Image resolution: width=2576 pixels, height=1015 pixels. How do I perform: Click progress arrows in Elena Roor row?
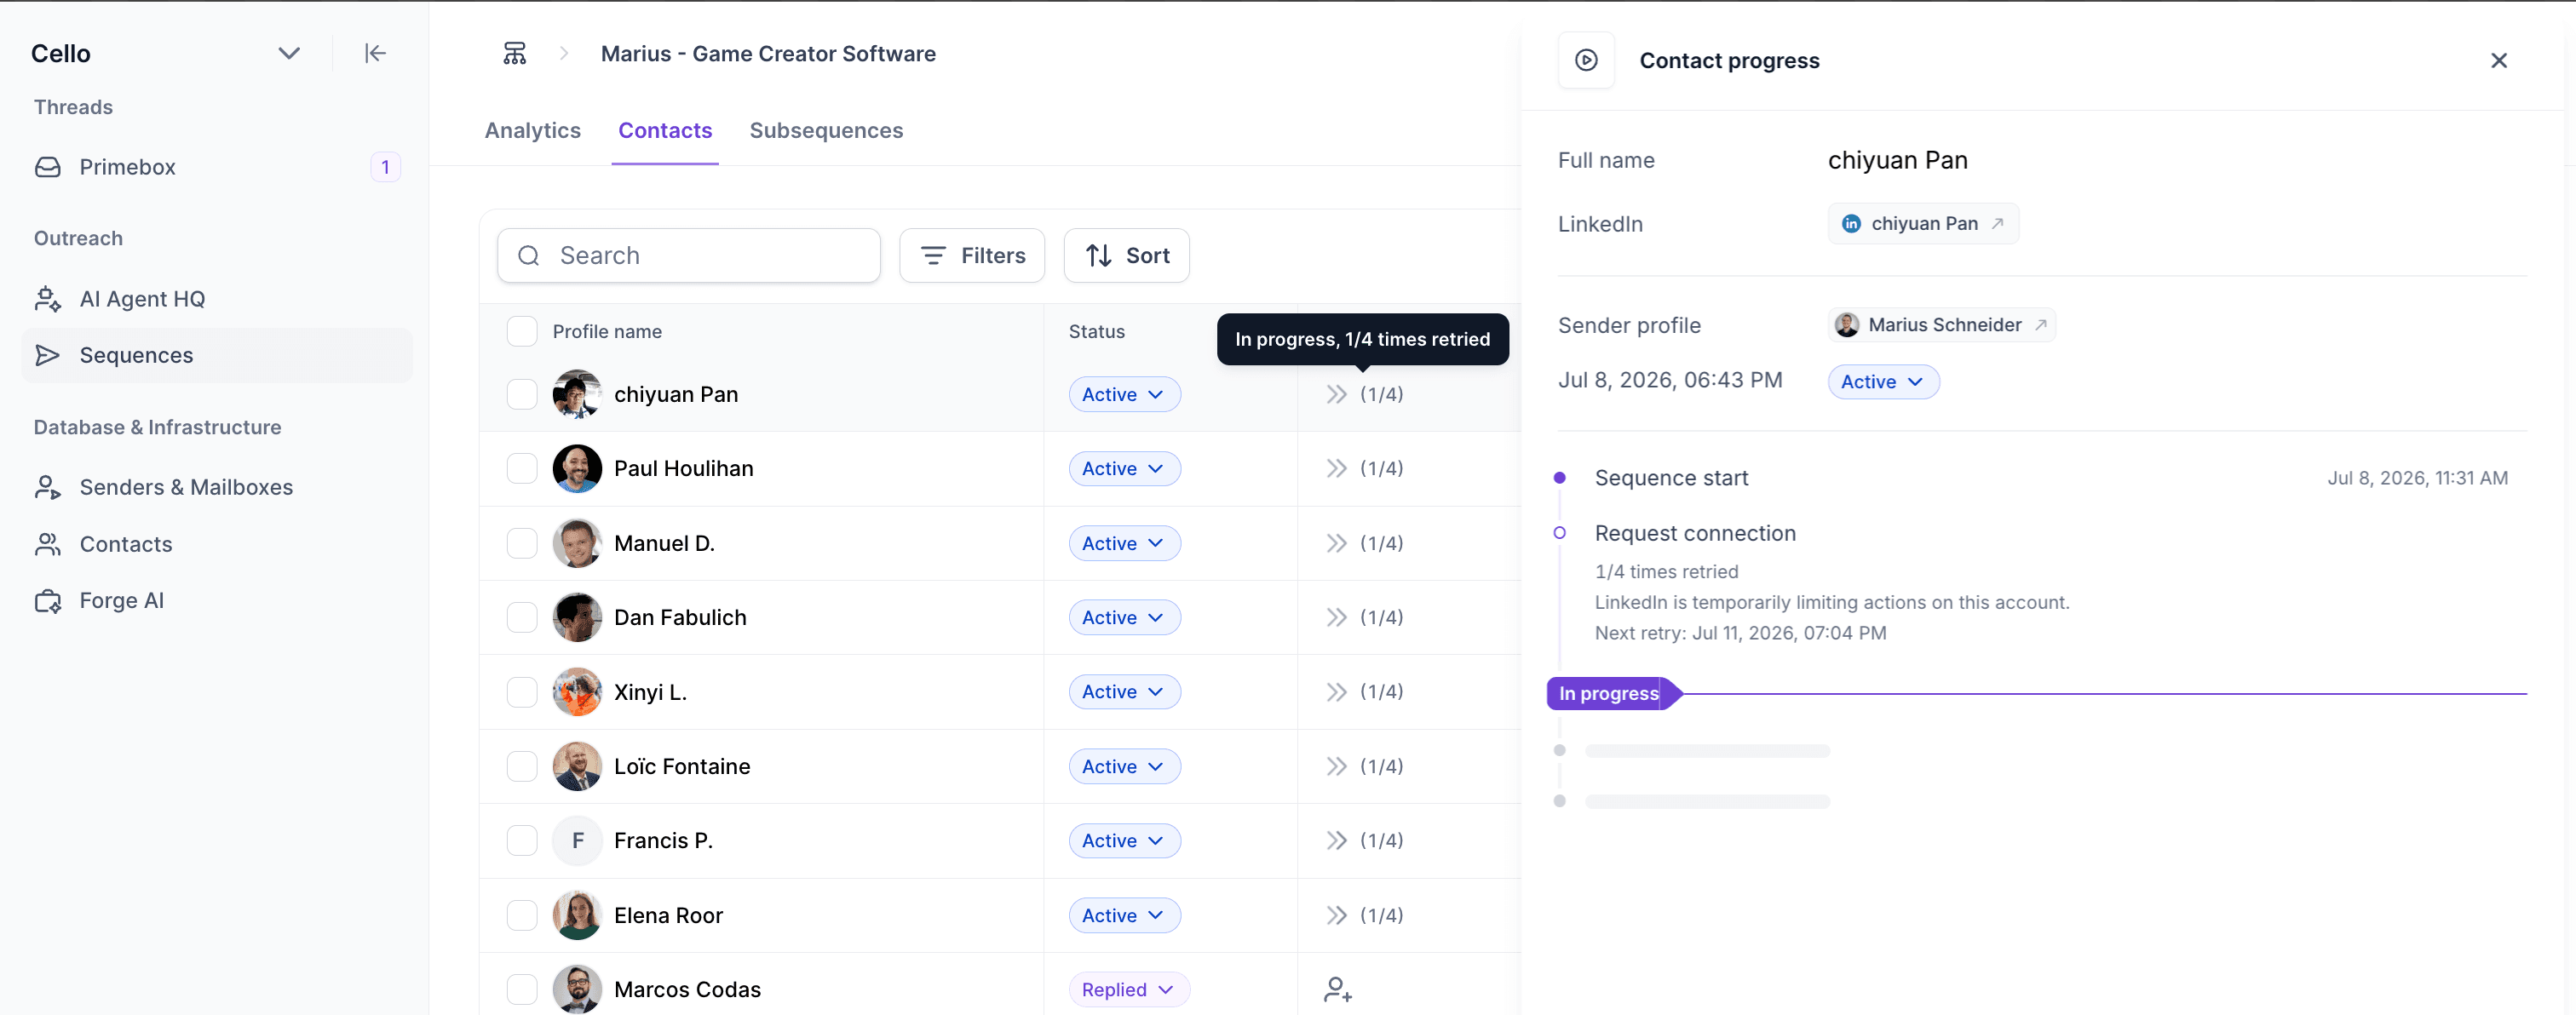pyautogui.click(x=1336, y=915)
